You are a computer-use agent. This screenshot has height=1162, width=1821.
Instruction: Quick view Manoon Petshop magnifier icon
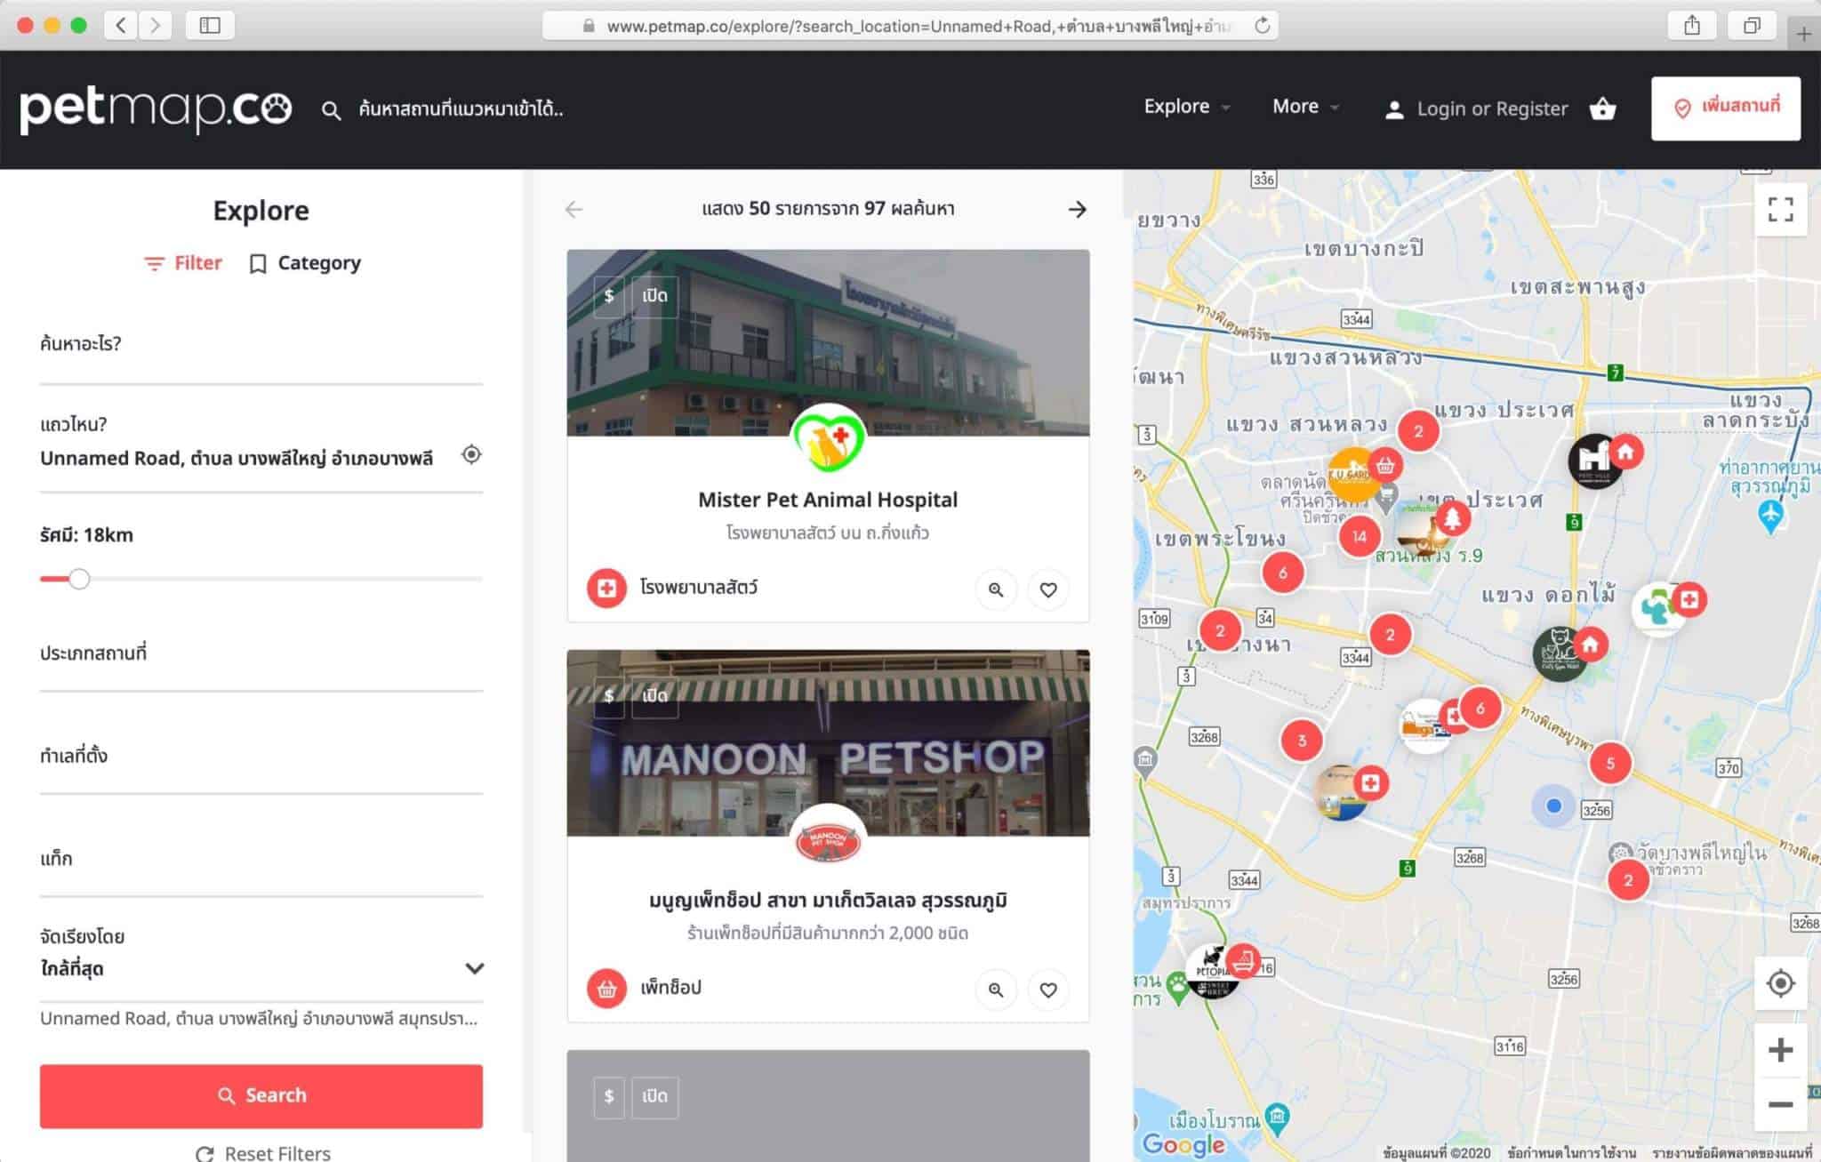(x=996, y=990)
